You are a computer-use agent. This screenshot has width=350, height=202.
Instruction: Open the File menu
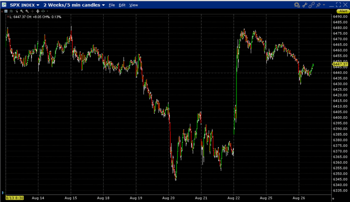112,5
